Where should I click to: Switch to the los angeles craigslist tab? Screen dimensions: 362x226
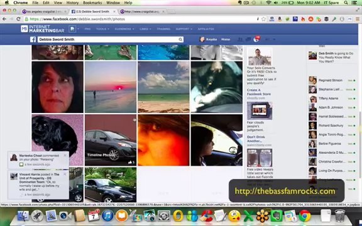pyautogui.click(x=44, y=11)
